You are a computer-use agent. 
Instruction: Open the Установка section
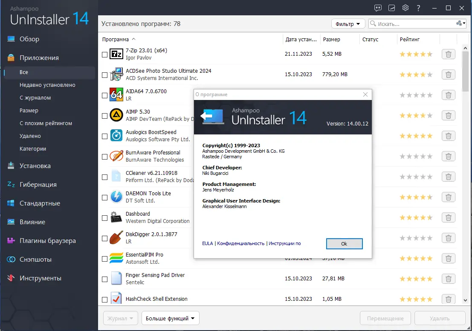(35, 166)
